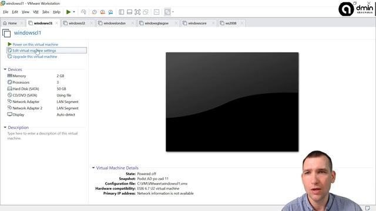Click the status bar message icon
Image resolution: width=376 pixels, height=211 pixels.
[x=367, y=209]
